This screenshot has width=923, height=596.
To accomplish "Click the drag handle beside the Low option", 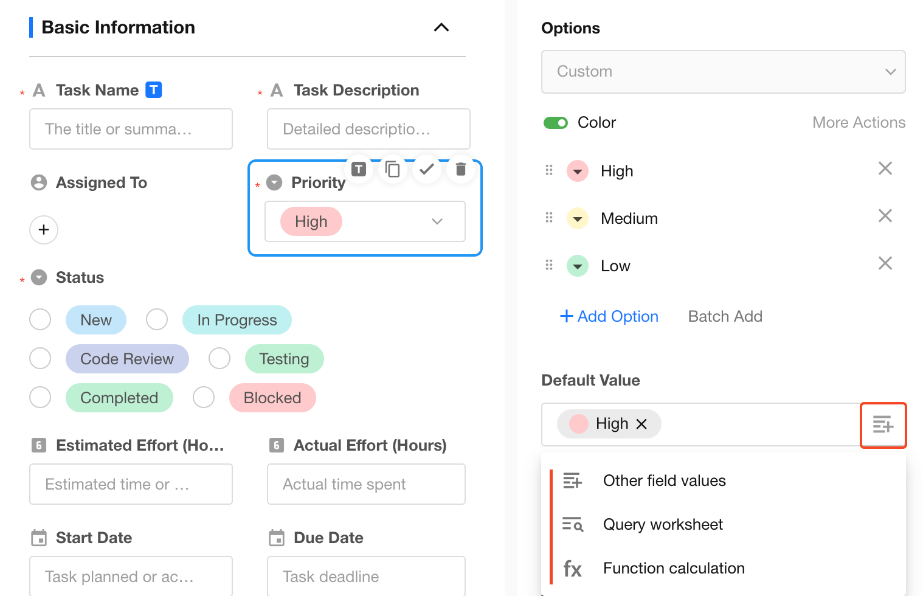I will click(x=549, y=265).
